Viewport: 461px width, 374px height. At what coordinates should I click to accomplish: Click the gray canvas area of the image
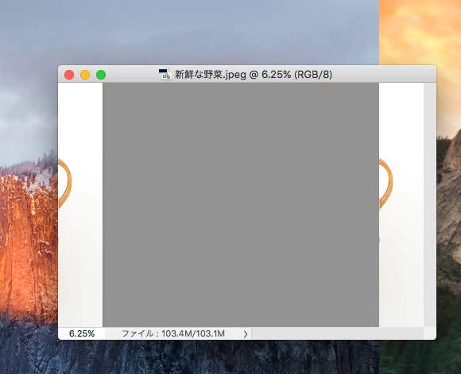coord(241,205)
